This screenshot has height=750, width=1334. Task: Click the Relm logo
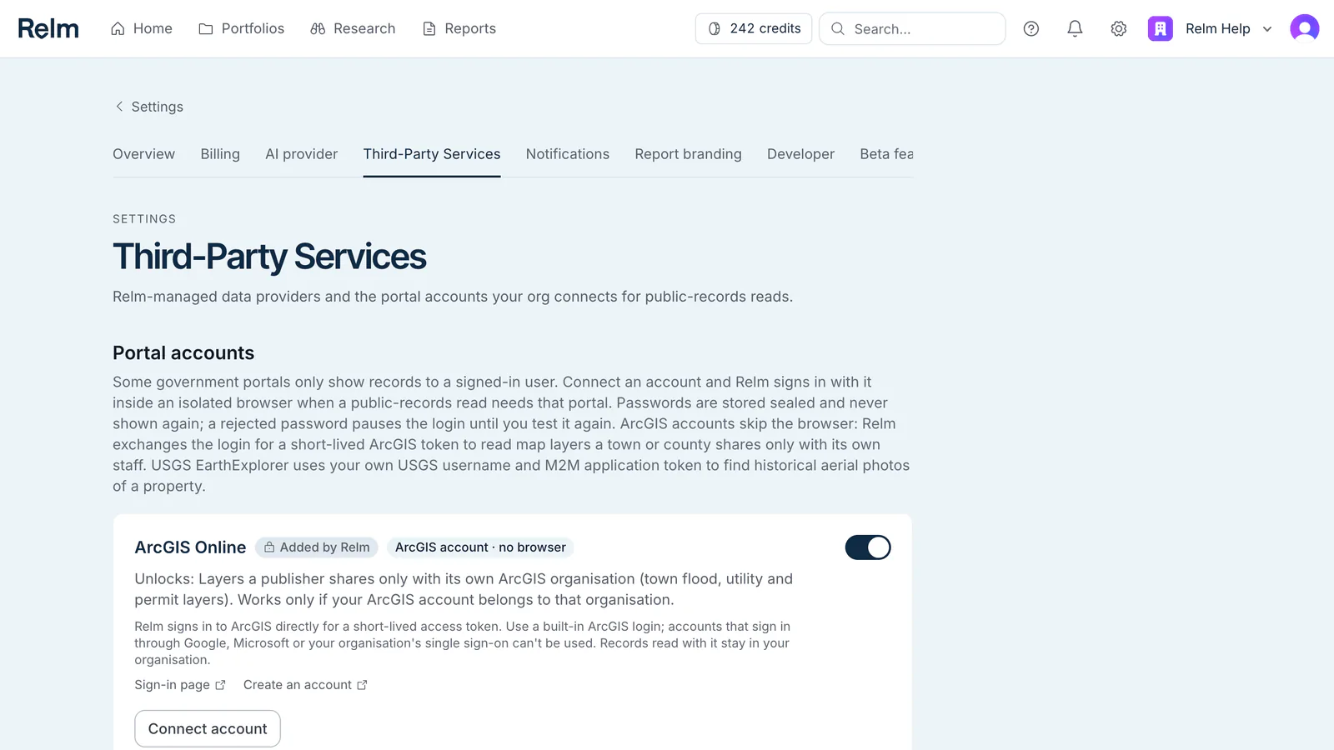(48, 28)
